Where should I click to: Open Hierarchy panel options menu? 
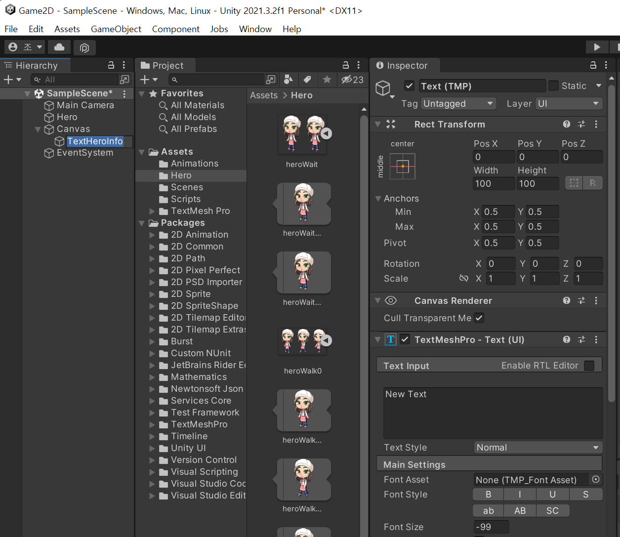tap(124, 65)
